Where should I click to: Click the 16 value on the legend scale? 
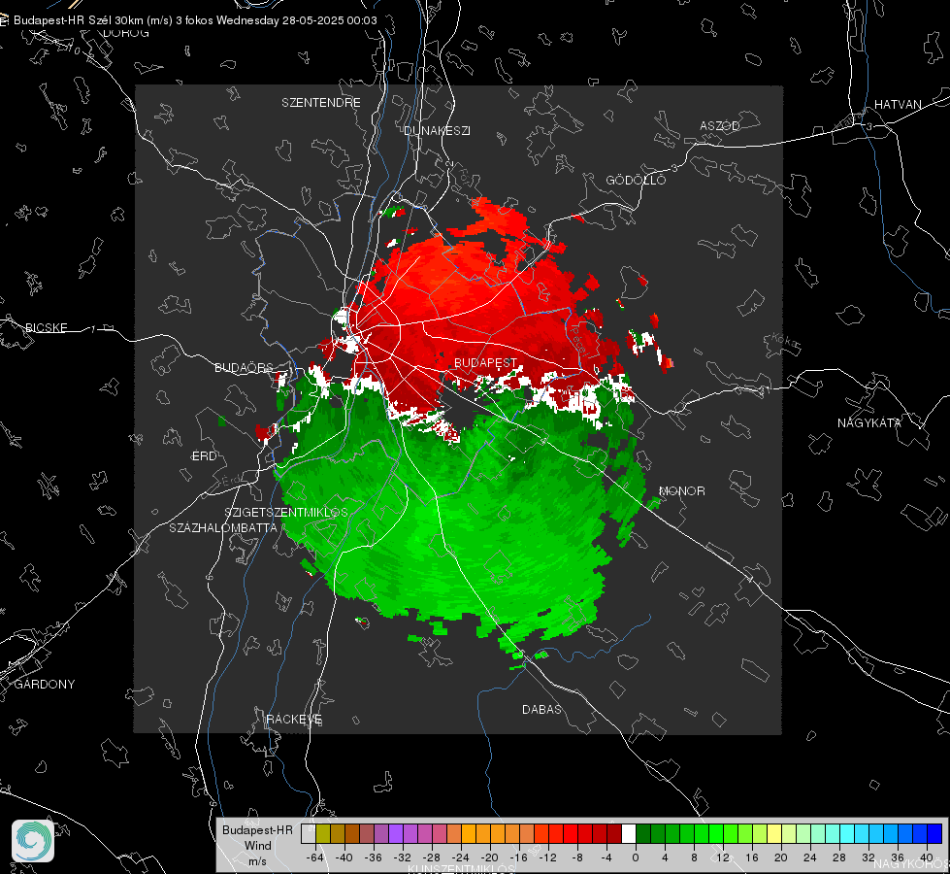tap(752, 857)
